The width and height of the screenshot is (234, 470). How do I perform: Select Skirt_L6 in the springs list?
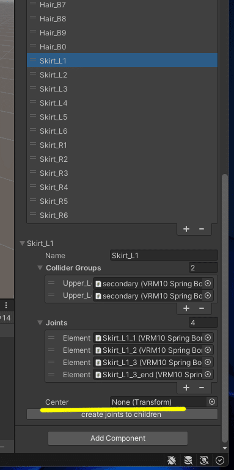[x=122, y=131]
